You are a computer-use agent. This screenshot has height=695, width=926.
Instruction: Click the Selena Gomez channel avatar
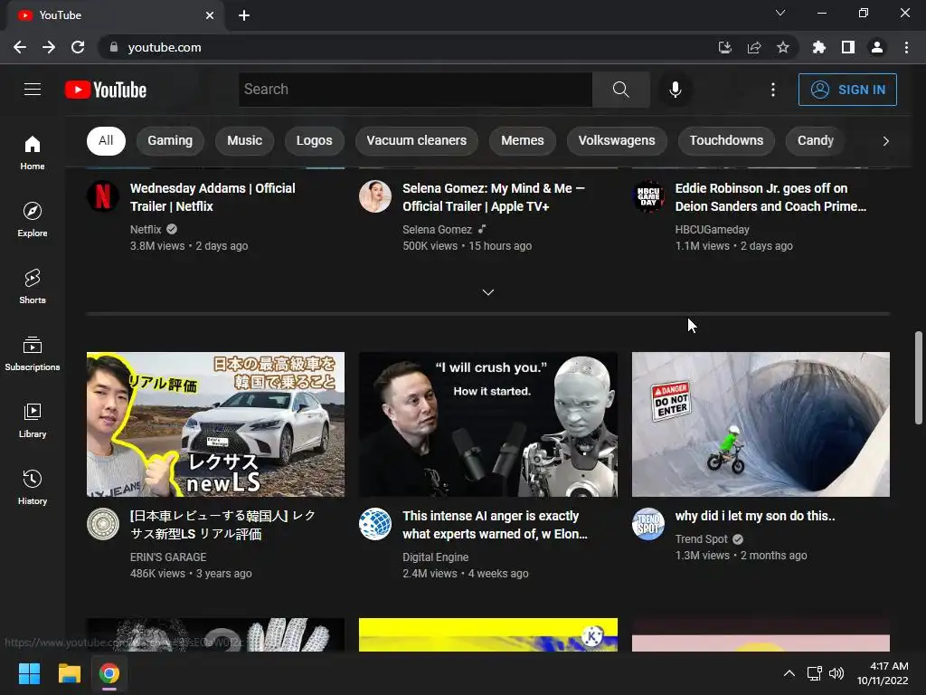(x=375, y=196)
